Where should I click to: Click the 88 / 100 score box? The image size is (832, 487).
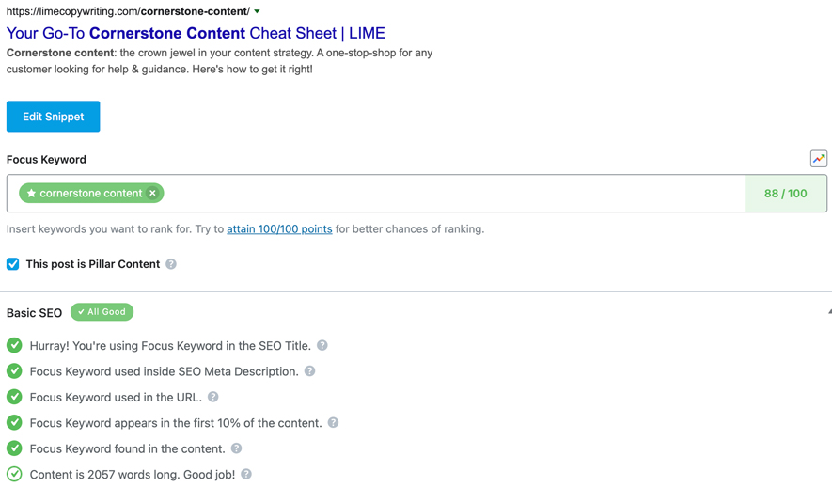pyautogui.click(x=785, y=194)
